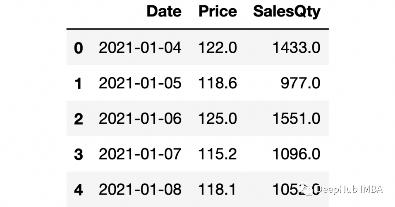
Task: Click the date 2021-01-07 cell
Action: tap(140, 154)
